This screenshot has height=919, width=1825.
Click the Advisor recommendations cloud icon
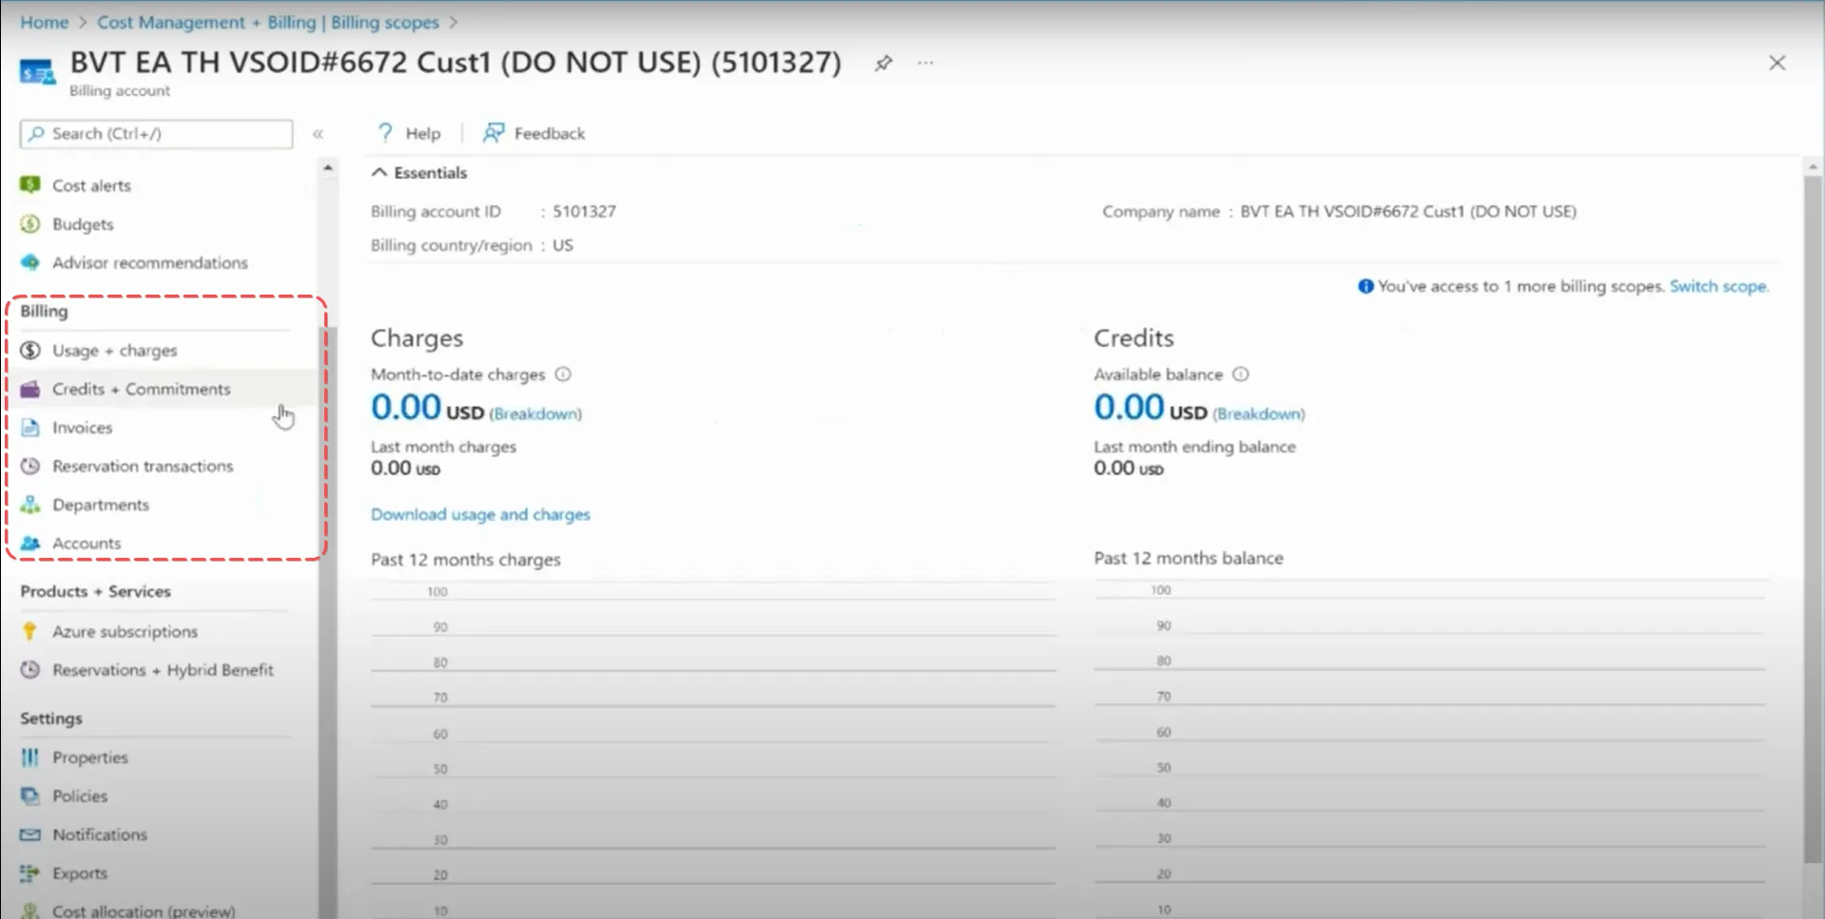click(x=30, y=262)
